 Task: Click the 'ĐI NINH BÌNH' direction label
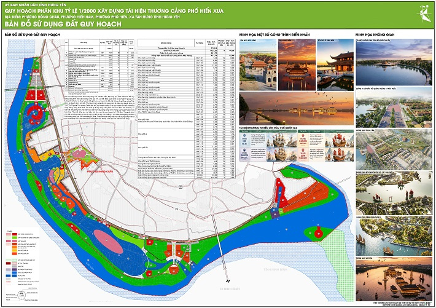(x=230, y=289)
